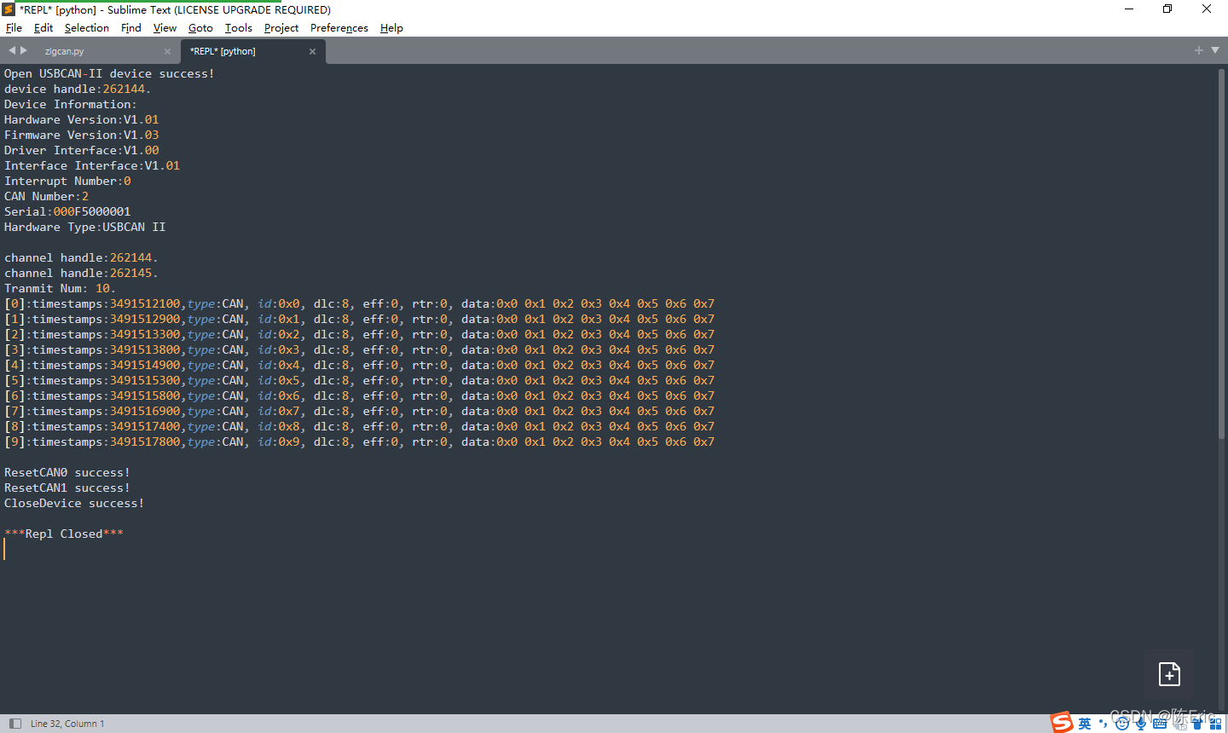The image size is (1228, 733).
Task: Click the 'Interrupt Number:0' line
Action: (67, 182)
